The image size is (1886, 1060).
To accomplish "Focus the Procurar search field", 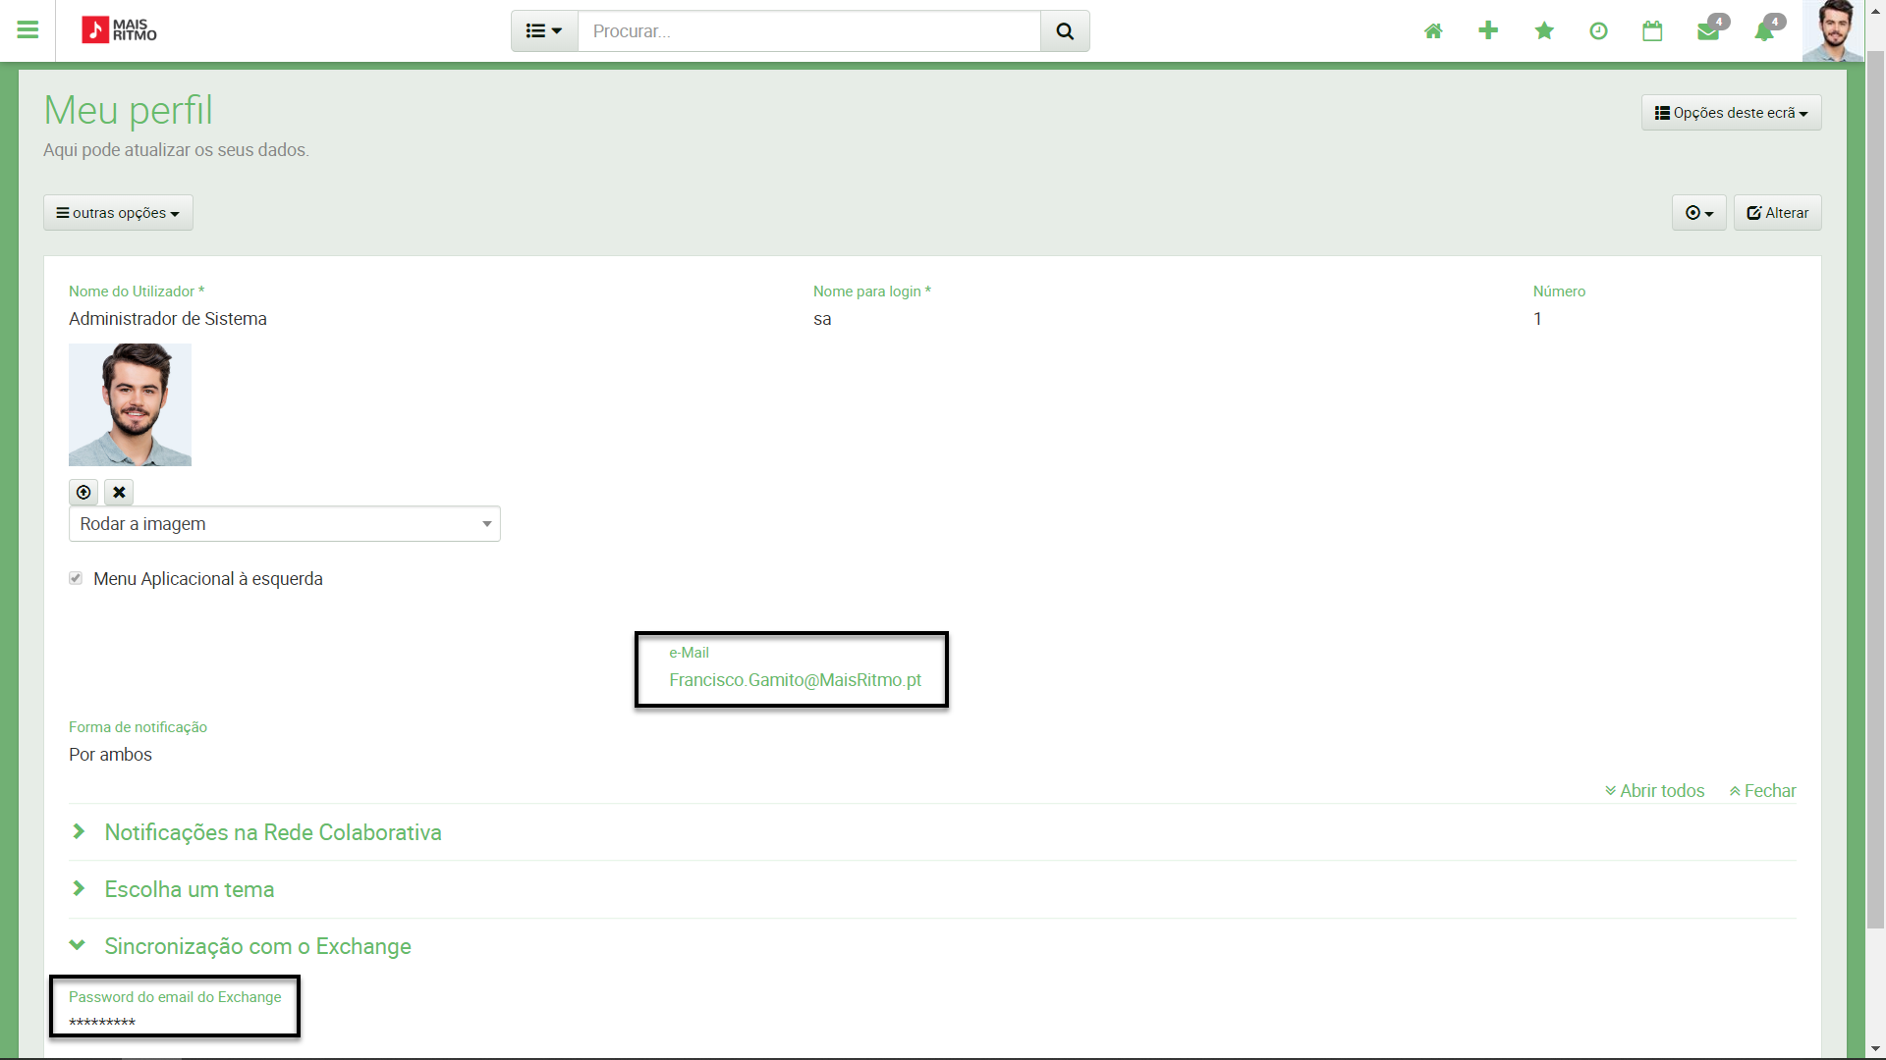I will pos(809,31).
